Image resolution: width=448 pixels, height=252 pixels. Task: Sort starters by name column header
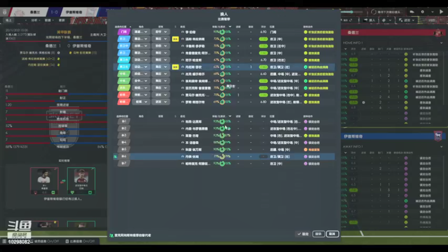[183, 26]
